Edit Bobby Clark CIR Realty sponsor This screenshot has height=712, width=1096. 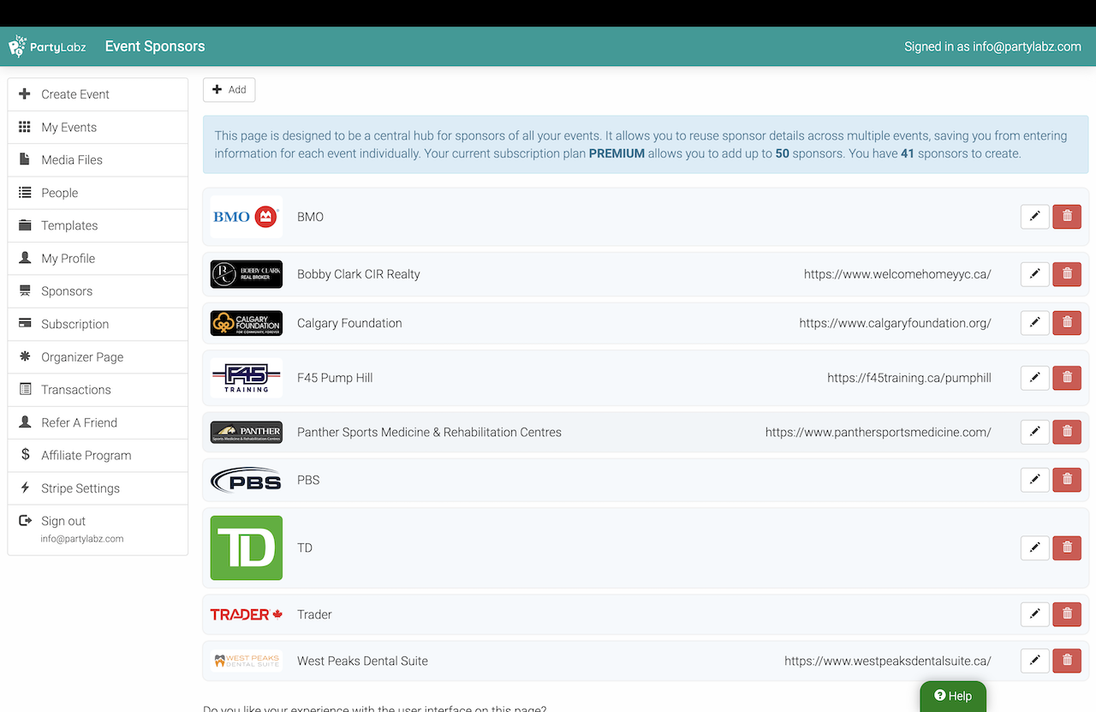tap(1035, 274)
